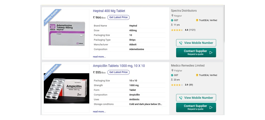Click play arrow on Medico's Contact Supplier

(211, 108)
